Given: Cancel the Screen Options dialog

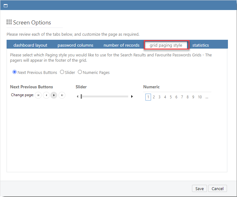Looking at the screenshot, I should 217,189.
